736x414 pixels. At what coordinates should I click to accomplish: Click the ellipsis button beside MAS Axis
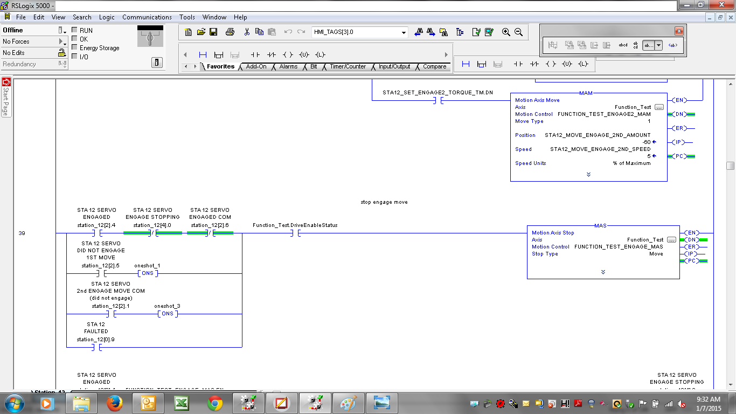(x=671, y=239)
